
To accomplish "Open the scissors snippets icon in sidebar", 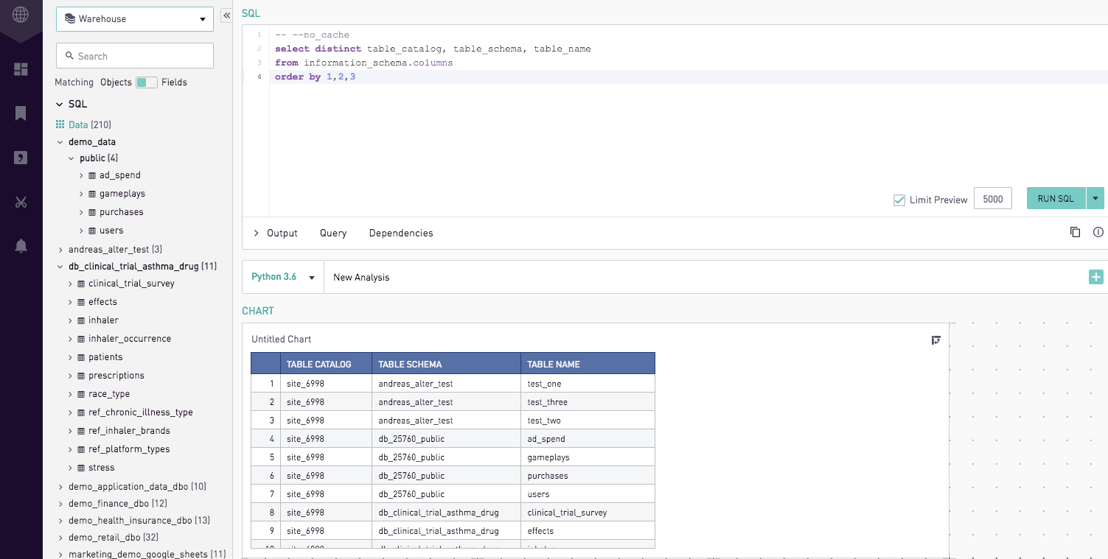I will [x=21, y=202].
